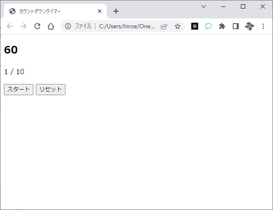Viewport: 273px width, 210px height.
Task: Select the カウントダウンタイマー tab
Action: coord(55,11)
